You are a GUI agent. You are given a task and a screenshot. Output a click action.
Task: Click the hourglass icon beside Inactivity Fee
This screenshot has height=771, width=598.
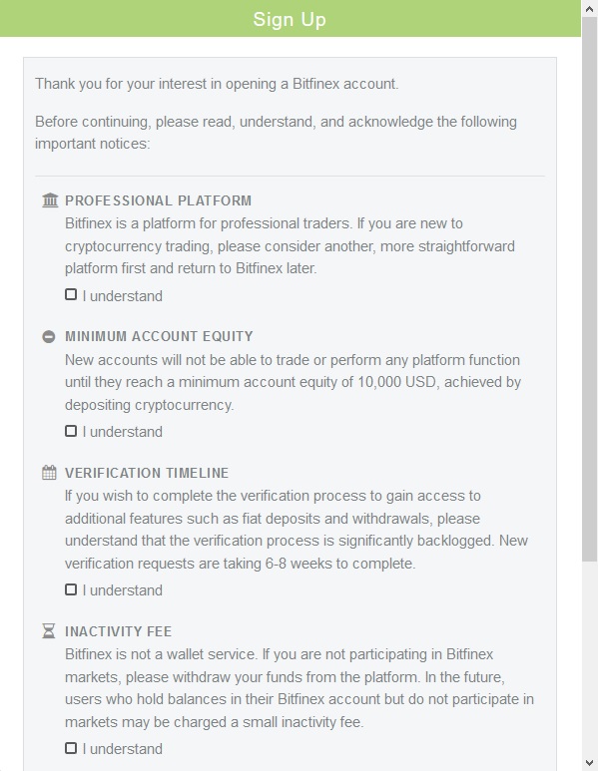(x=49, y=630)
